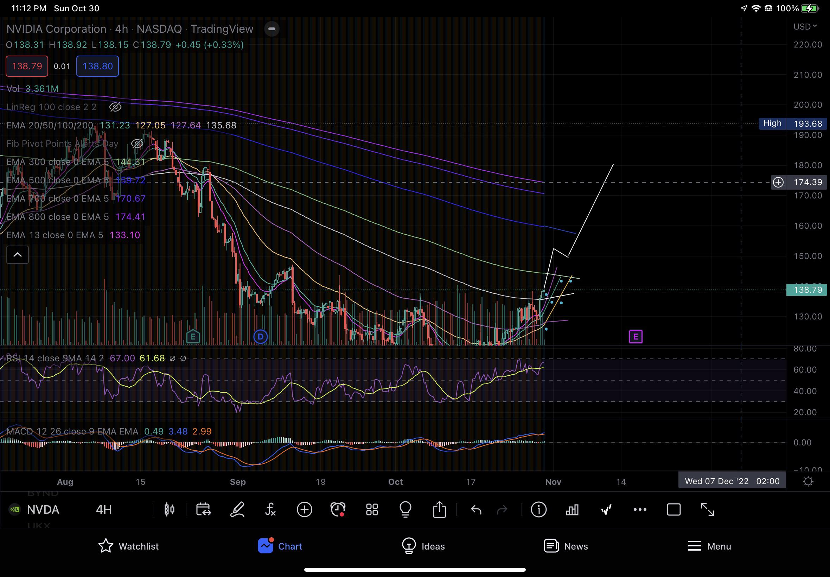Click the purple E earnings marker
This screenshot has width=830, height=577.
pyautogui.click(x=636, y=337)
